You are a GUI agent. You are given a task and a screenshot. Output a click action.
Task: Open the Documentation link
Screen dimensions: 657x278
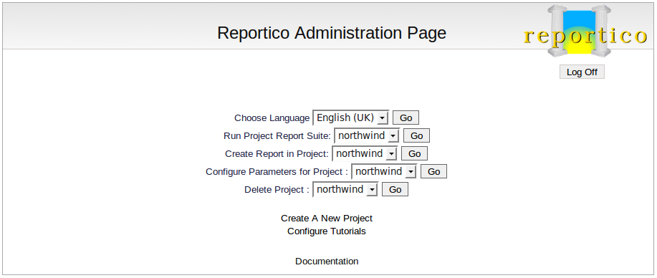click(x=327, y=262)
